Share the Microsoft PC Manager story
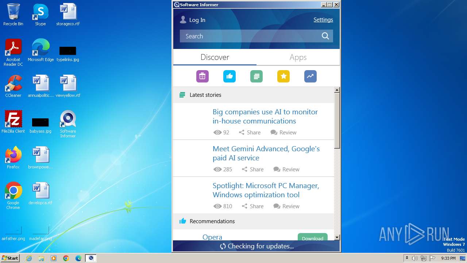Image resolution: width=467 pixels, height=263 pixels. point(253,206)
